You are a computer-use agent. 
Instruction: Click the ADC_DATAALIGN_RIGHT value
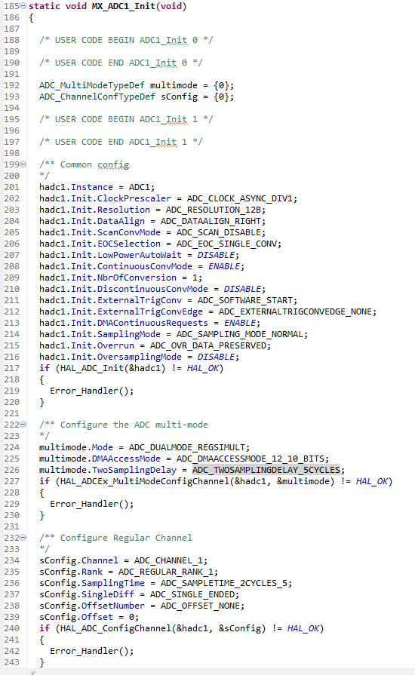coord(211,221)
